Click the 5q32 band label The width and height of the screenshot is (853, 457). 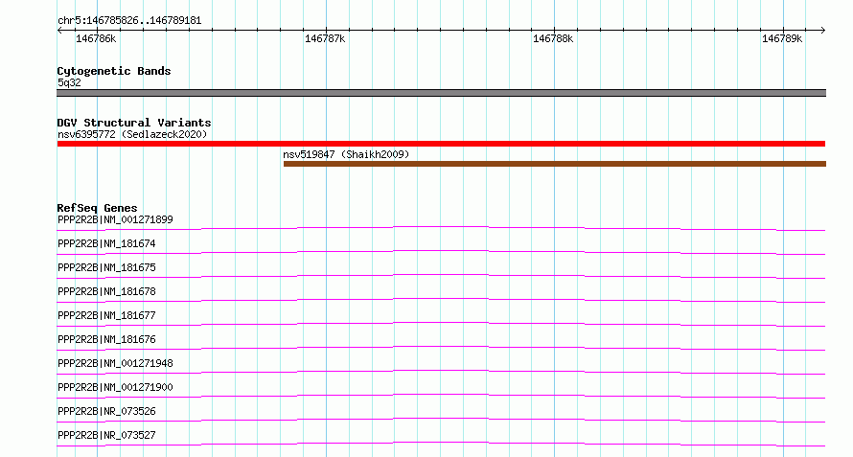pos(69,82)
